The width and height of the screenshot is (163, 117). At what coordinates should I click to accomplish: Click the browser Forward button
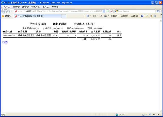[8, 11]
